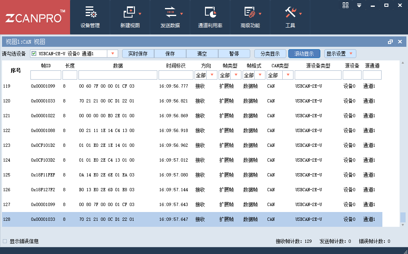This screenshot has height=254, width=408.
Task: Open the 显示设置 display settings dropdown
Action: coord(340,53)
